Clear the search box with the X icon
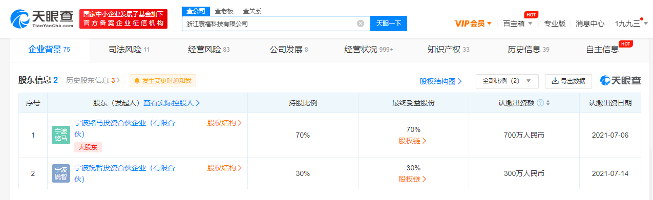The width and height of the screenshot is (653, 200). pyautogui.click(x=361, y=24)
